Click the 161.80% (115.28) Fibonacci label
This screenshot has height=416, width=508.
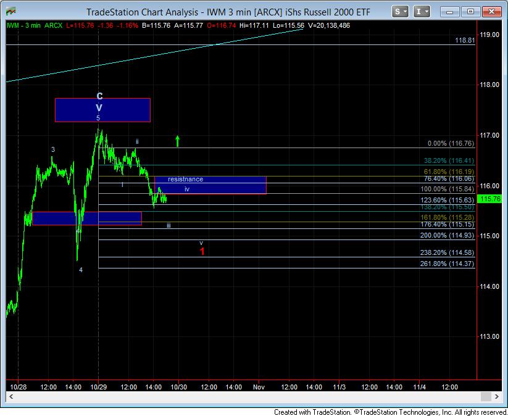pyautogui.click(x=447, y=217)
